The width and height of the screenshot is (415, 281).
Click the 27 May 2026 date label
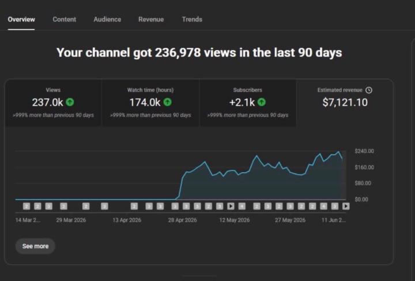(x=290, y=220)
